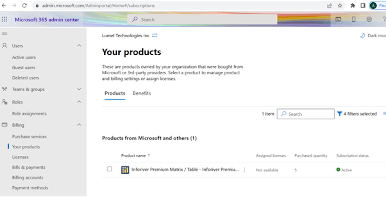Collapse the navigation menu hamburger icon
This screenshot has height=197, width=386.
tap(4, 34)
